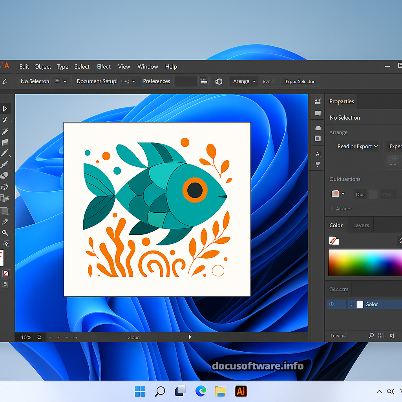Switch to the Layers tab

click(361, 225)
